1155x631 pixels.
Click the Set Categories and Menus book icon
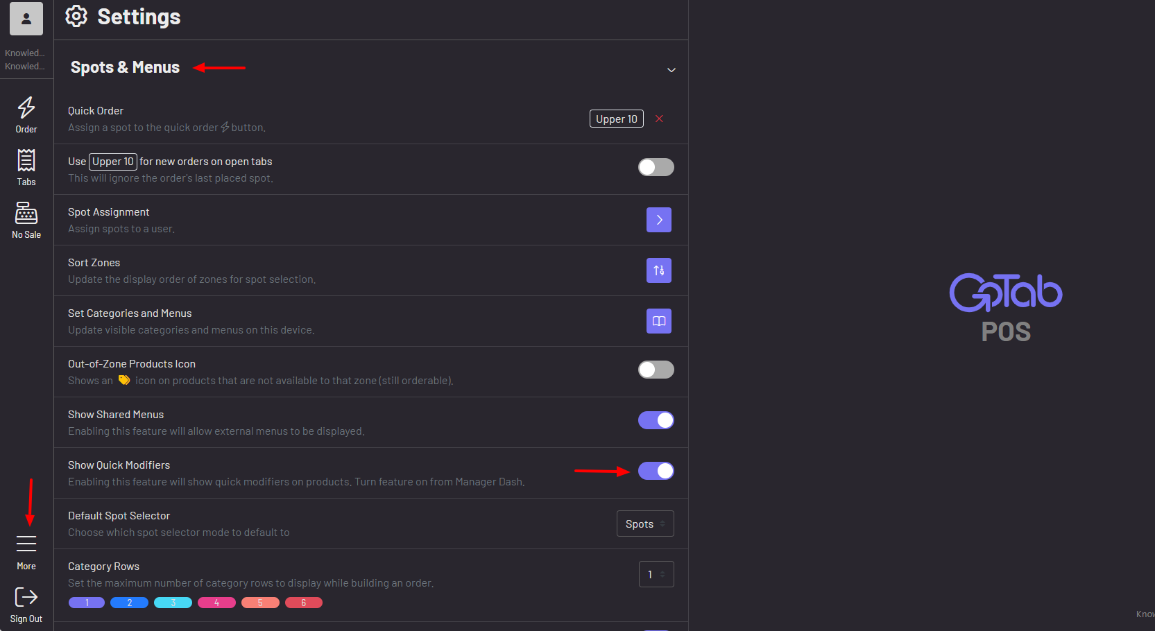[658, 321]
